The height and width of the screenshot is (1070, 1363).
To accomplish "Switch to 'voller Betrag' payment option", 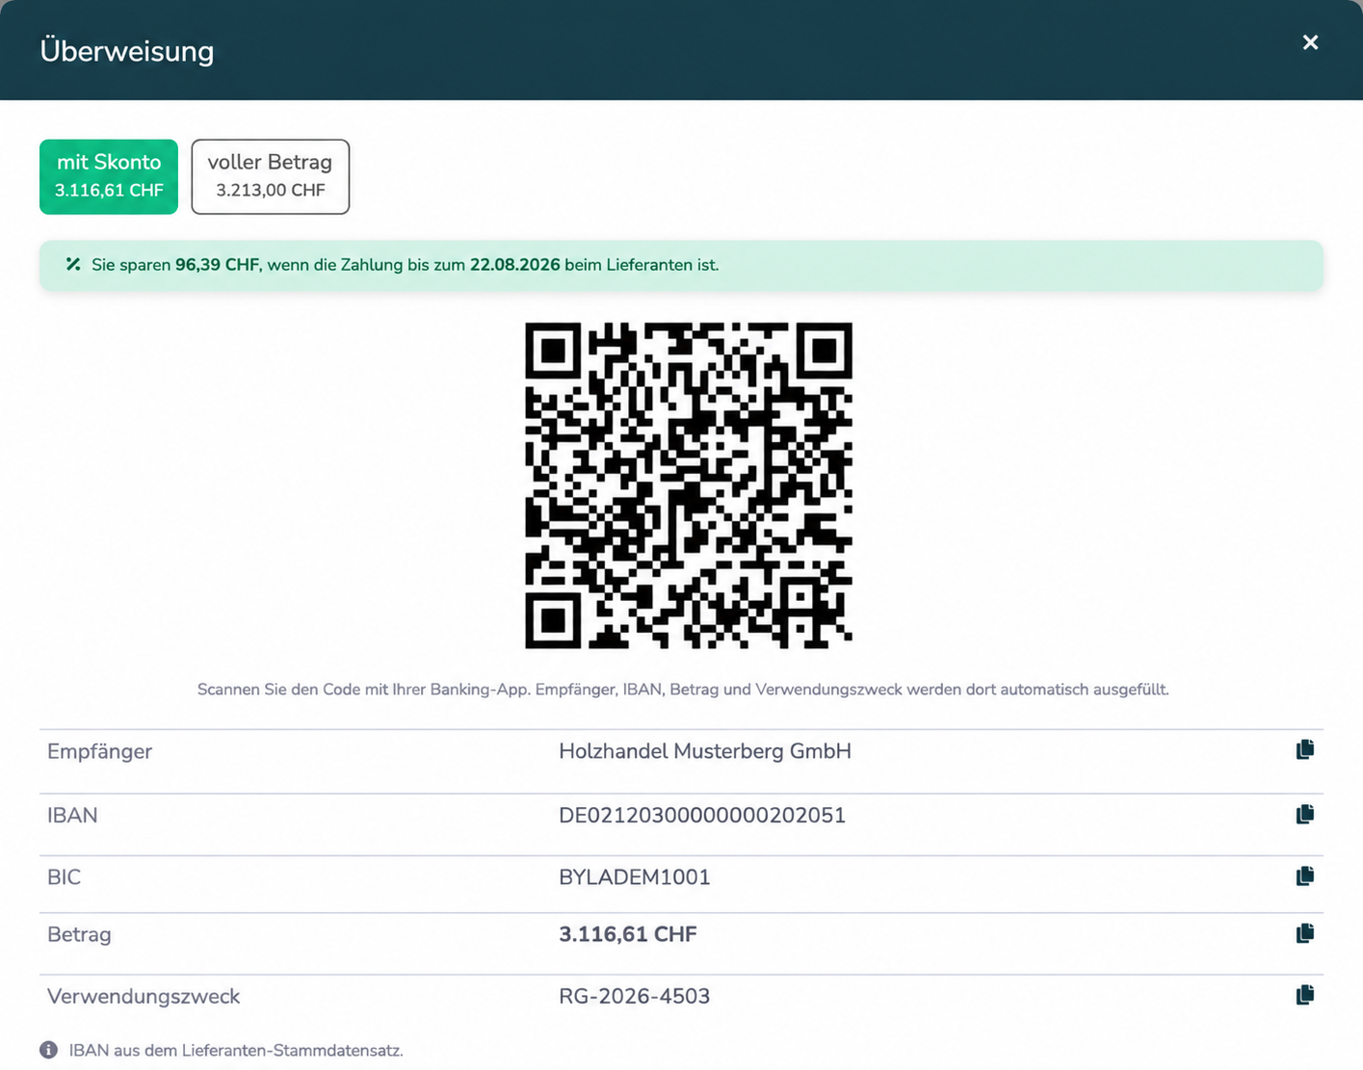I will point(271,176).
